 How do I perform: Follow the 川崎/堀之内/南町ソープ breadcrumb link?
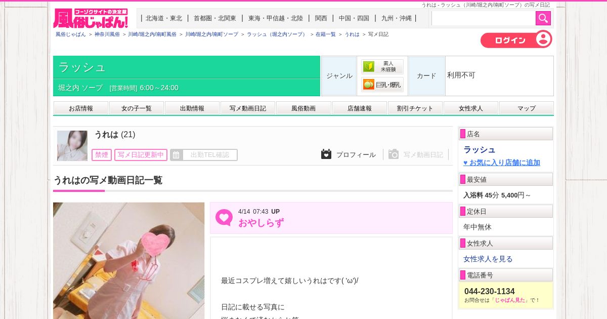click(x=211, y=34)
